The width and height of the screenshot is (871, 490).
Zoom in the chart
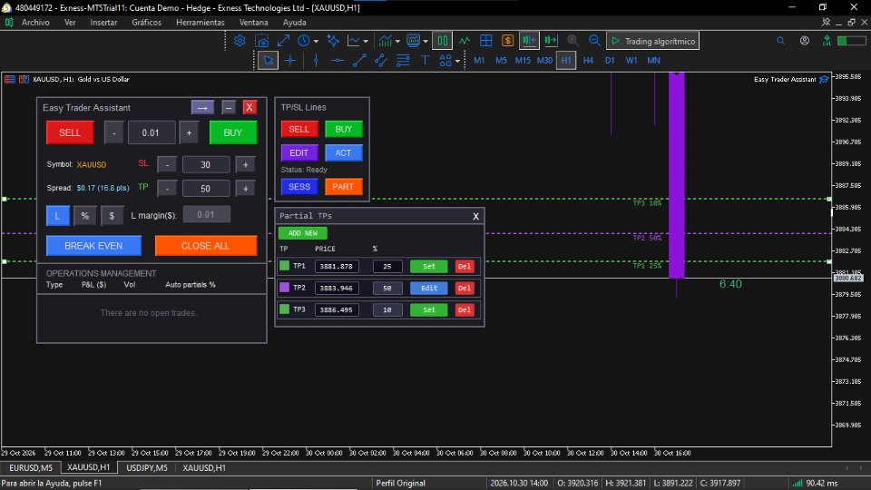pos(573,41)
